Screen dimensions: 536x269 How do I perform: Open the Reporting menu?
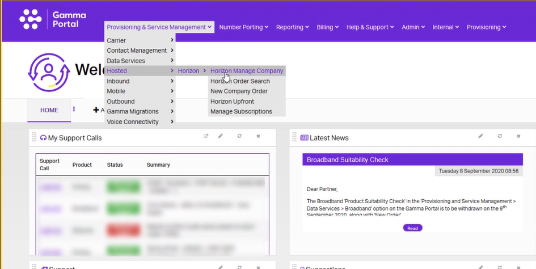293,27
